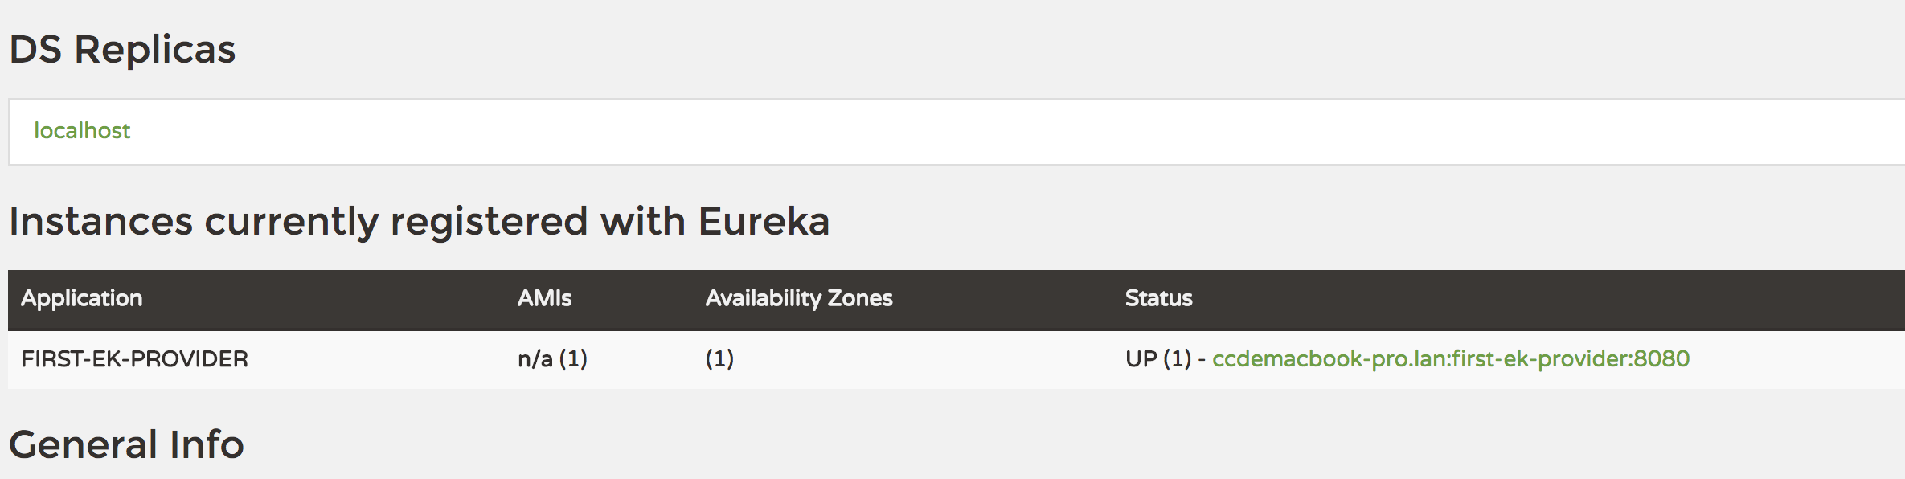Click the DS Replicas heading
The width and height of the screenshot is (1905, 479).
point(122,49)
